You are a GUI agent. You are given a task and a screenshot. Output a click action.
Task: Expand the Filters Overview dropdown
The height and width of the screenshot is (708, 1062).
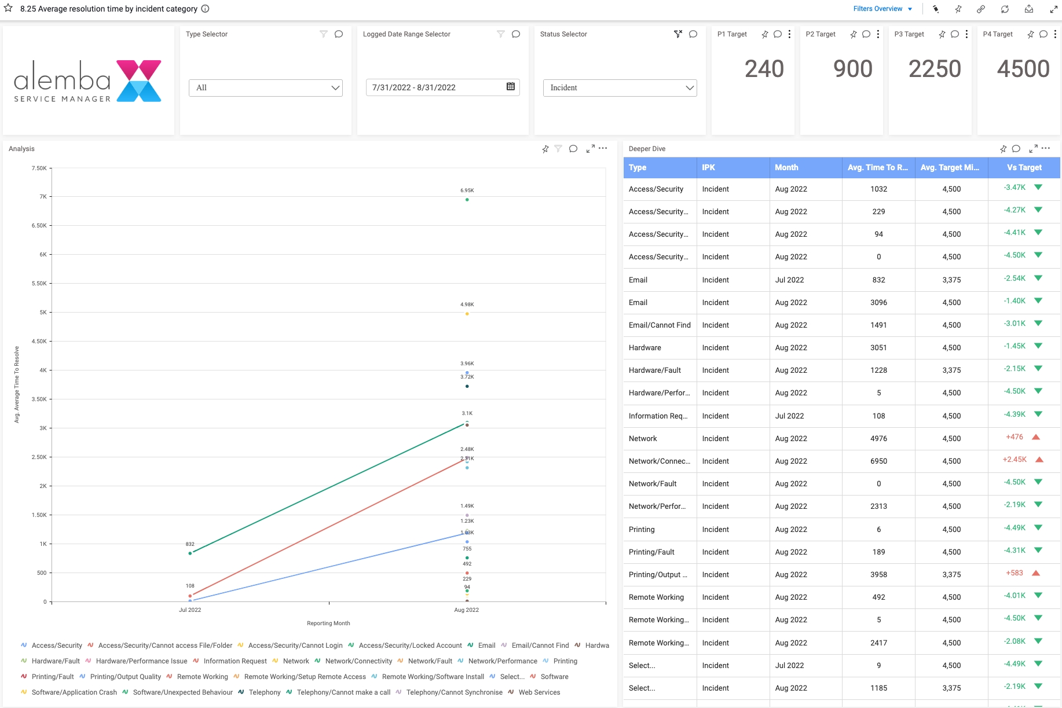click(882, 9)
